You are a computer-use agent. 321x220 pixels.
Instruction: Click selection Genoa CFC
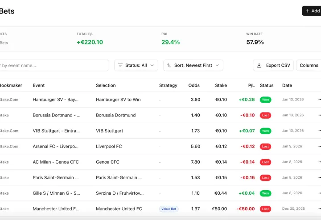click(x=107, y=162)
